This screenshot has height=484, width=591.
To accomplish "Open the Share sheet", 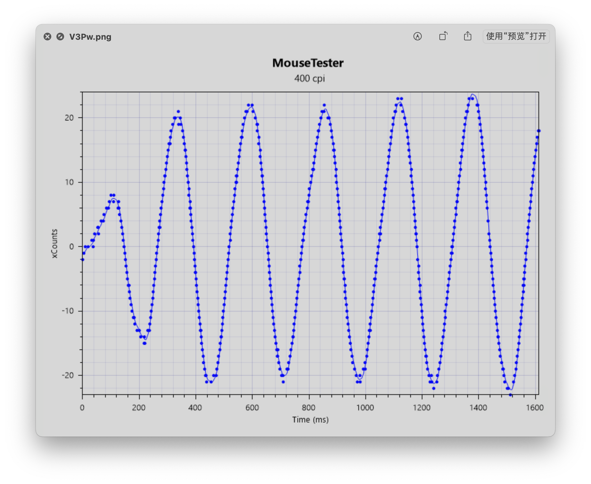I will pyautogui.click(x=468, y=36).
